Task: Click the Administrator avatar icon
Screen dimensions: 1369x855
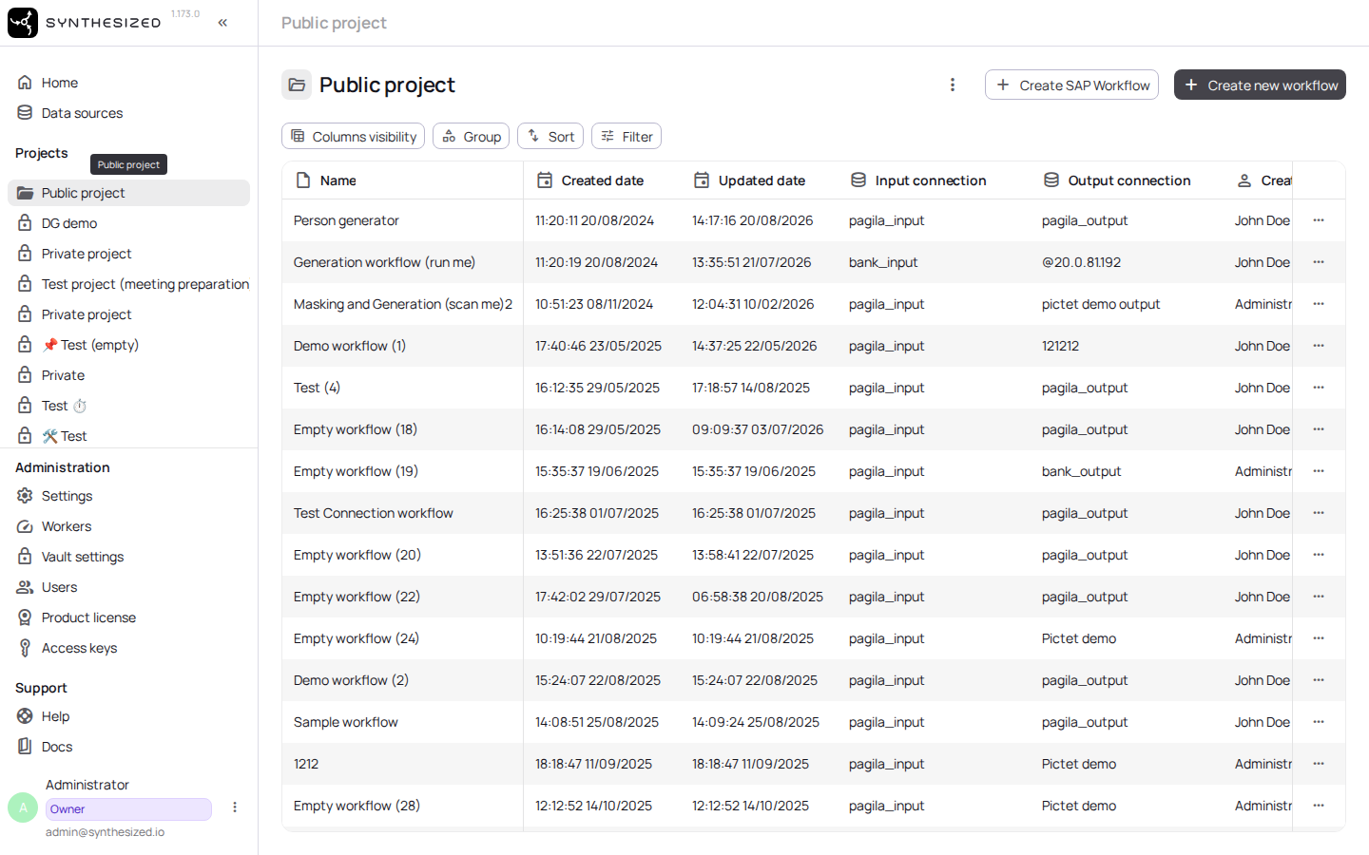Action: [x=23, y=807]
